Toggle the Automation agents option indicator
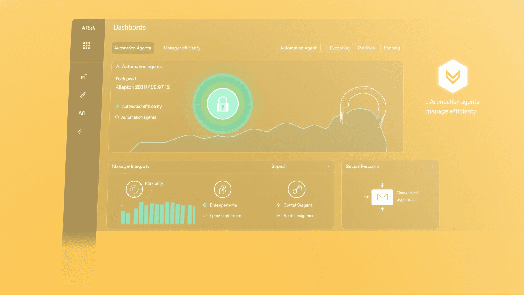The image size is (524, 295). [117, 117]
